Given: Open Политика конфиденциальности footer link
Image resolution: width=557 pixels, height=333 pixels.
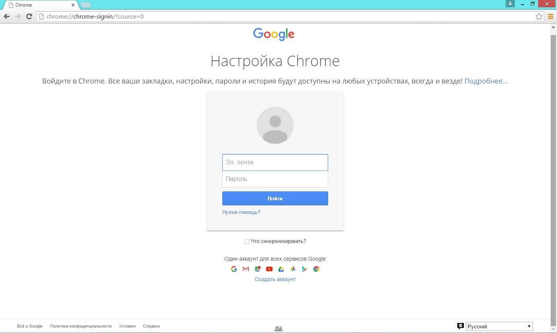Looking at the screenshot, I should (x=81, y=326).
